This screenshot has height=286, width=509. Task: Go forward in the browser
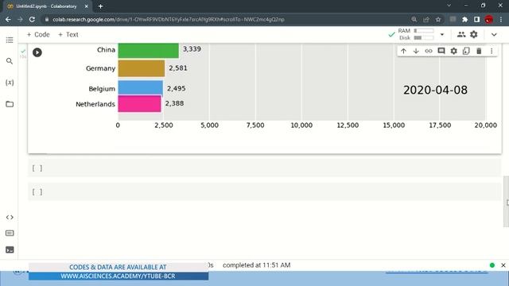click(x=20, y=19)
